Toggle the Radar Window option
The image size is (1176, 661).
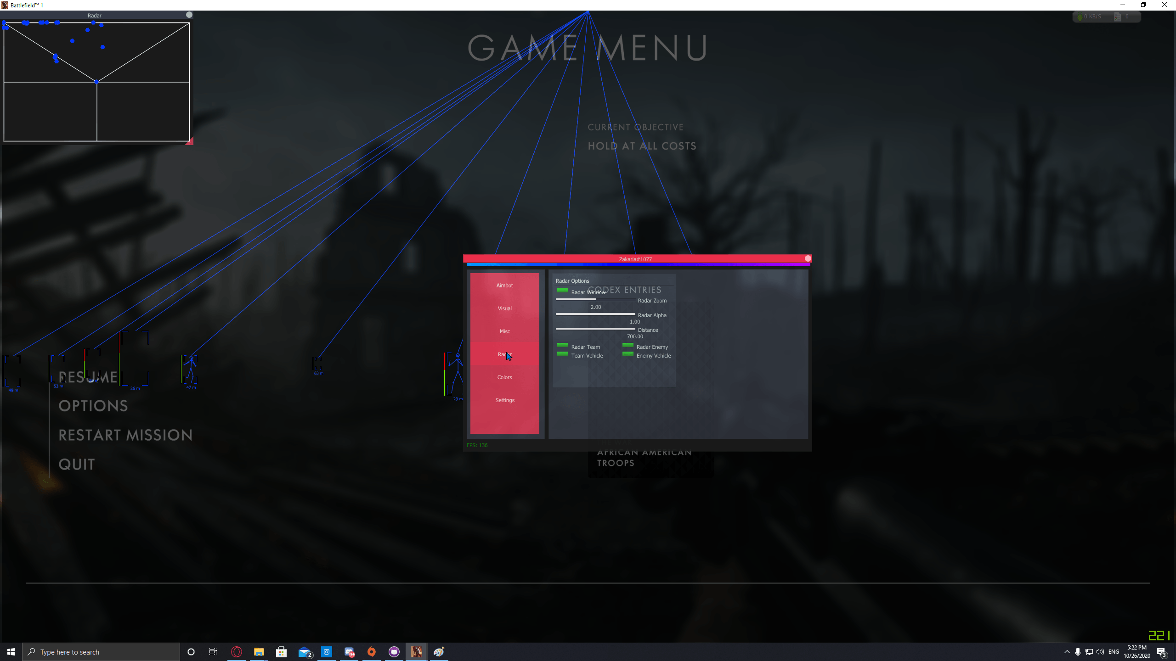(x=563, y=291)
